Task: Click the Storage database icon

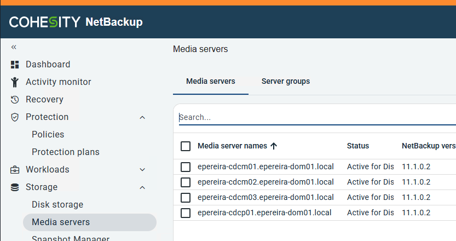Action: (x=15, y=187)
